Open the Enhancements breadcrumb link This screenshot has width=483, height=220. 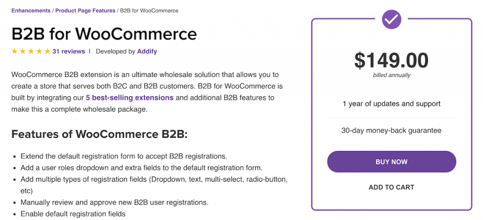click(x=31, y=10)
